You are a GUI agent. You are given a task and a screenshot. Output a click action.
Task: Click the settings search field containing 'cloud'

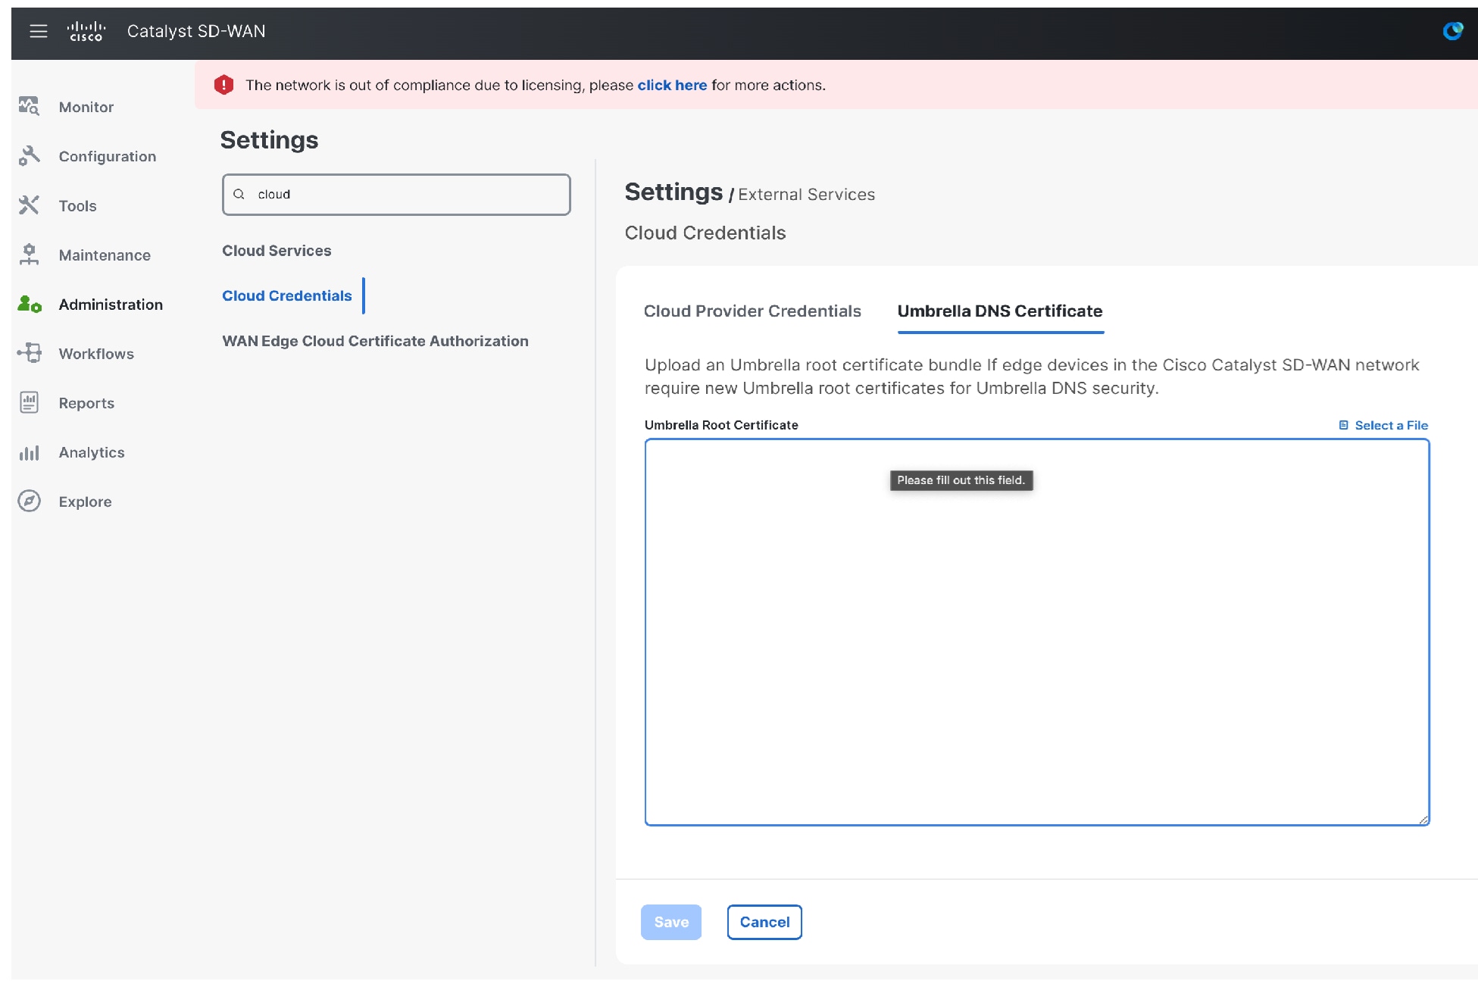pos(396,194)
